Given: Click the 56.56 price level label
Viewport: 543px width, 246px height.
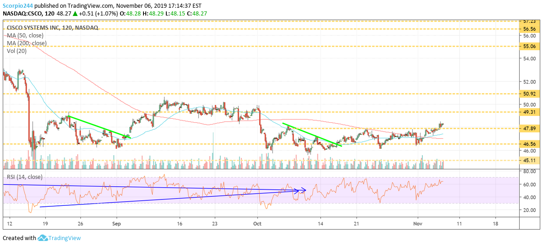Looking at the screenshot, I should [529, 29].
